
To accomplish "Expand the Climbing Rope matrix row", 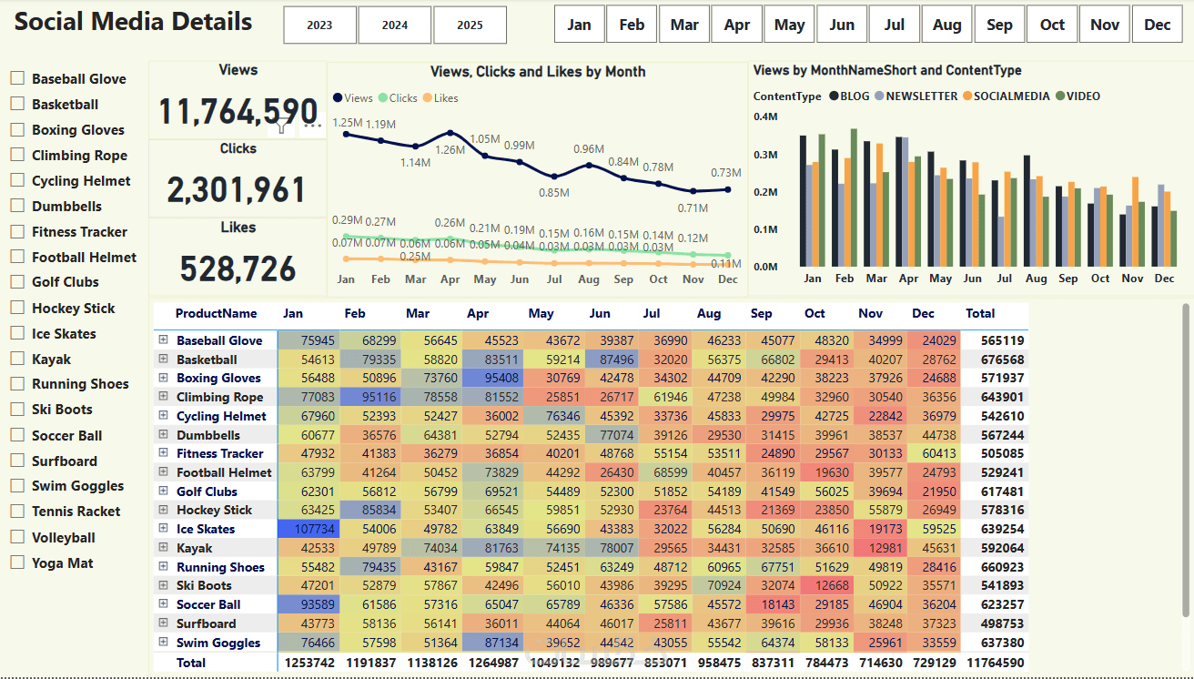I will [164, 396].
